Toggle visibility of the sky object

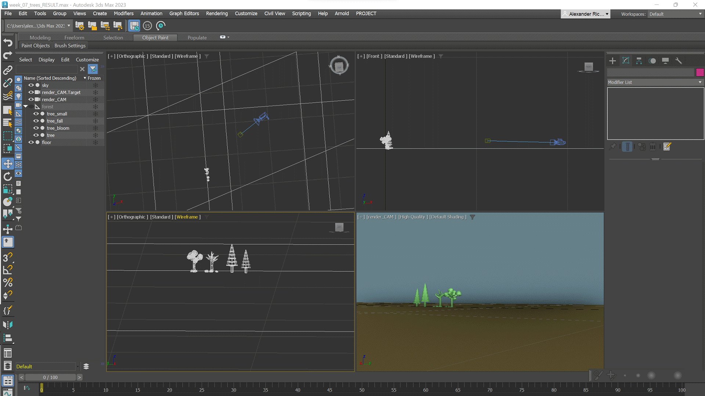[31, 85]
